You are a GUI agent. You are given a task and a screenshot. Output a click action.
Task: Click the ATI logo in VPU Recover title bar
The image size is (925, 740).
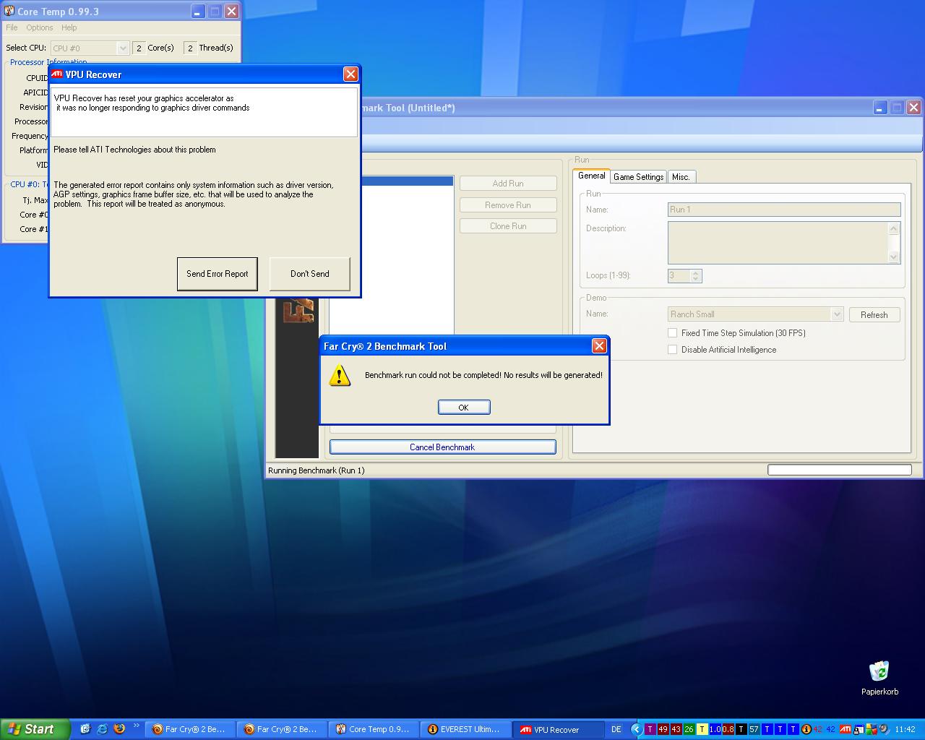[57, 74]
